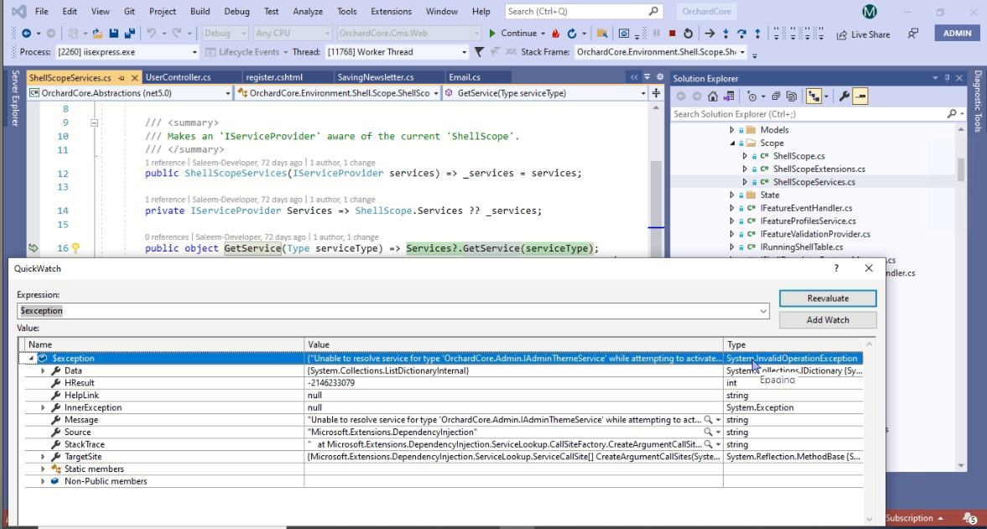
Task: Click Collapse All icon in Solution Explorer
Action: pyautogui.click(x=777, y=96)
